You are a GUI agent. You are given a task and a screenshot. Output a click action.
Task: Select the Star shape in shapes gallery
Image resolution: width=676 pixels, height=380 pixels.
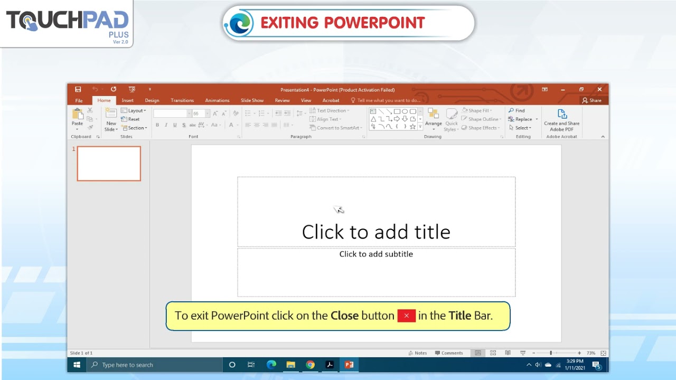tap(412, 127)
